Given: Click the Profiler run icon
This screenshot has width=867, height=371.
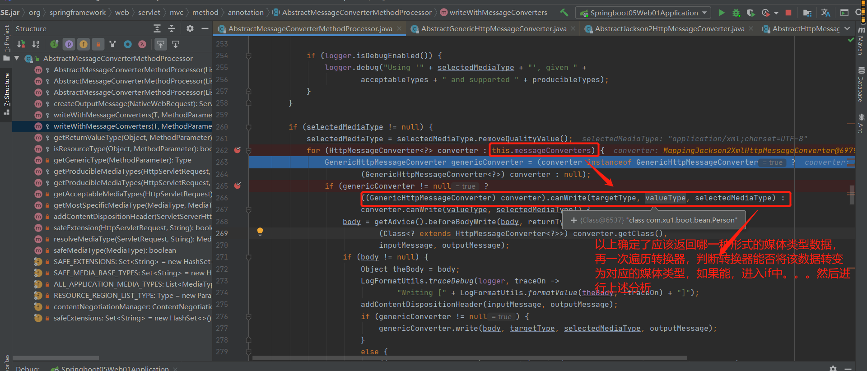Looking at the screenshot, I should pos(766,13).
